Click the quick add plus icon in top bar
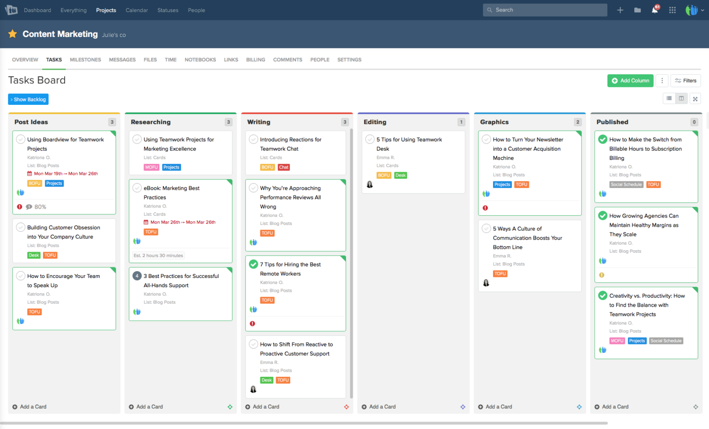This screenshot has width=709, height=429. [620, 9]
